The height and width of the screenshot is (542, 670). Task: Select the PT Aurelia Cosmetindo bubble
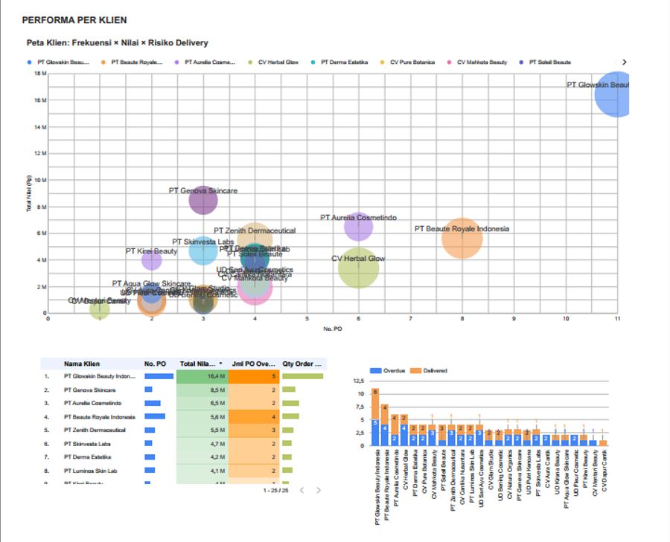click(x=359, y=227)
